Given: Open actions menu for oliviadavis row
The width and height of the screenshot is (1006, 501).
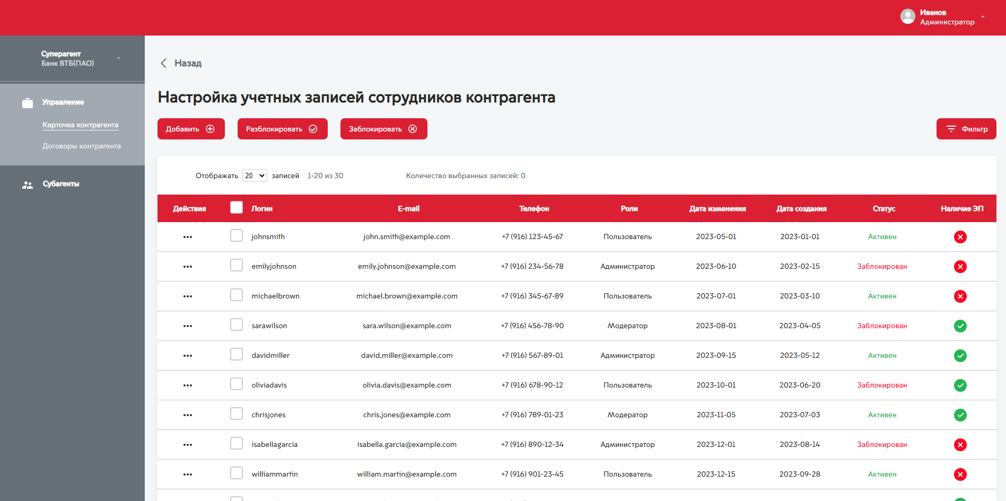Looking at the screenshot, I should [188, 385].
